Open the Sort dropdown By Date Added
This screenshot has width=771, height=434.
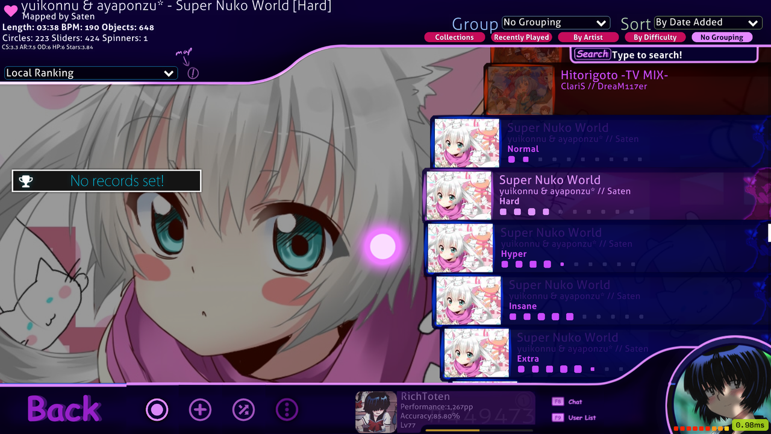click(708, 23)
